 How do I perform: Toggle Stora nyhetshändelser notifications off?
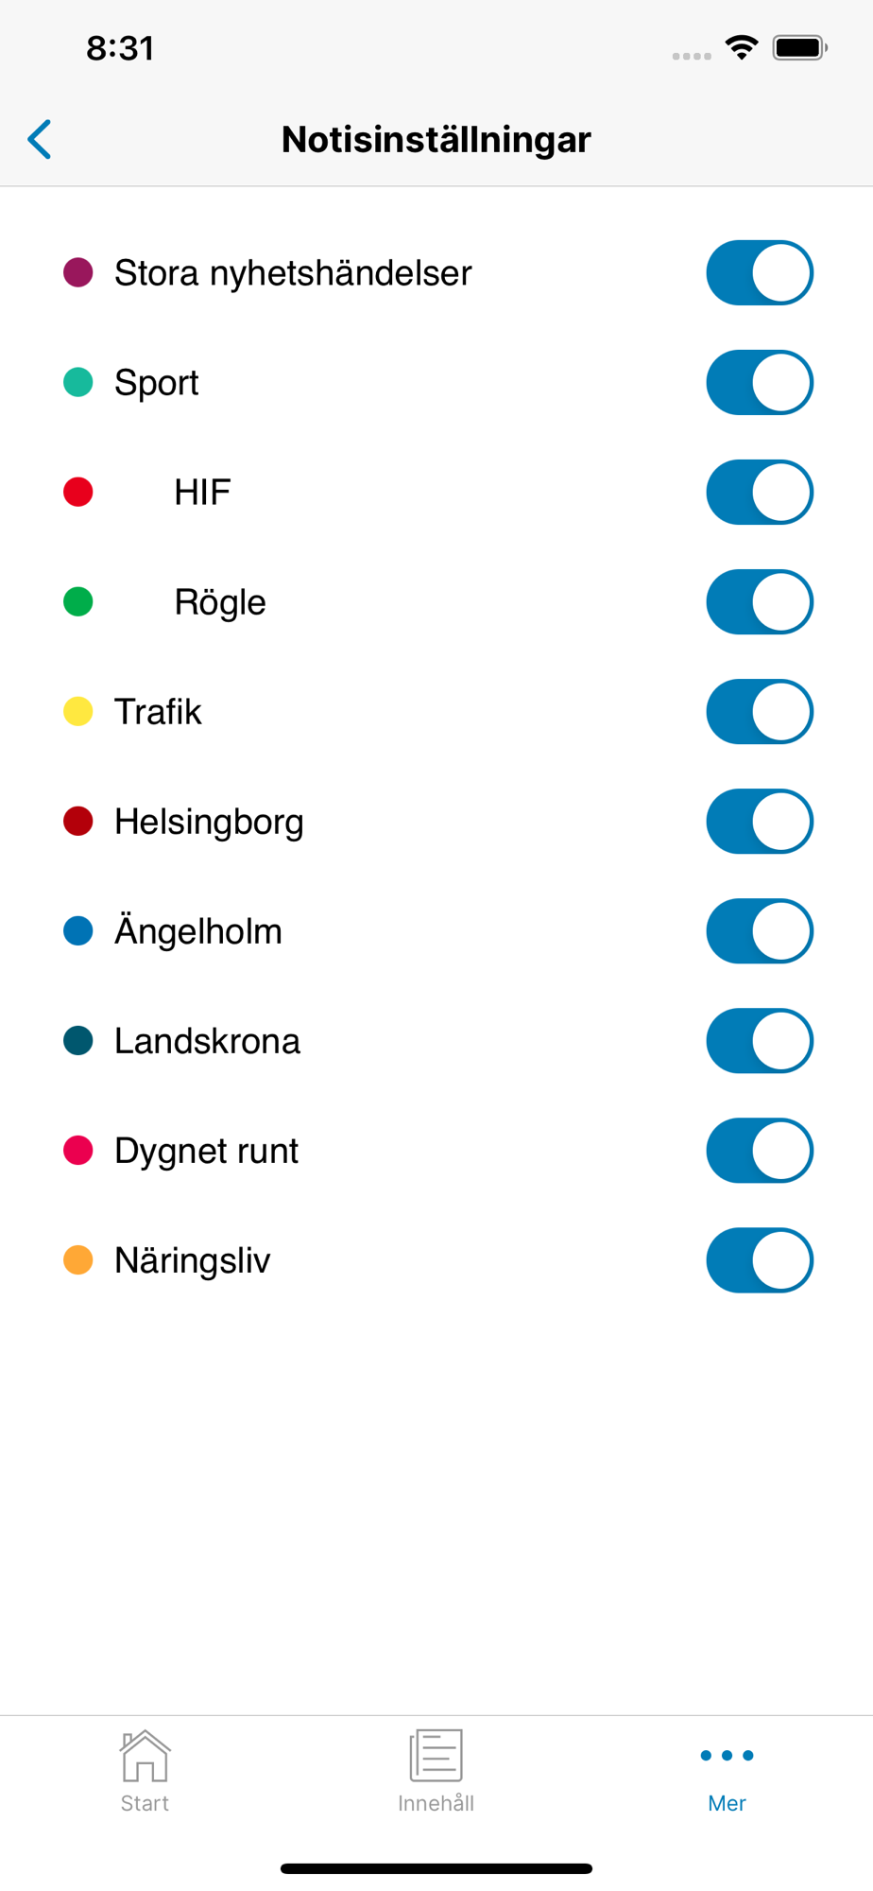(760, 273)
